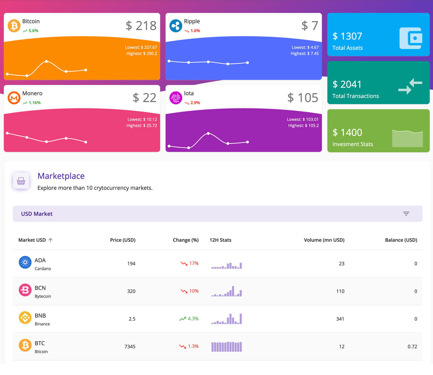This screenshot has height=375, width=433.
Task: Click the BNB price cell 2.5
Action: [x=132, y=319]
